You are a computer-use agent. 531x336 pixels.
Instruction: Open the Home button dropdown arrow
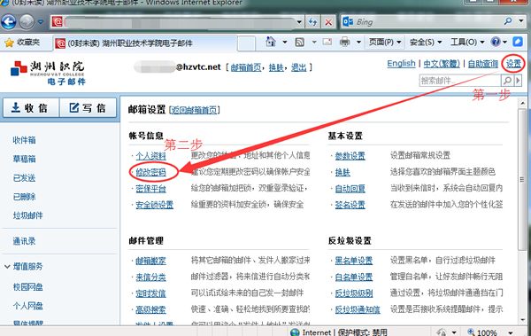(285, 42)
